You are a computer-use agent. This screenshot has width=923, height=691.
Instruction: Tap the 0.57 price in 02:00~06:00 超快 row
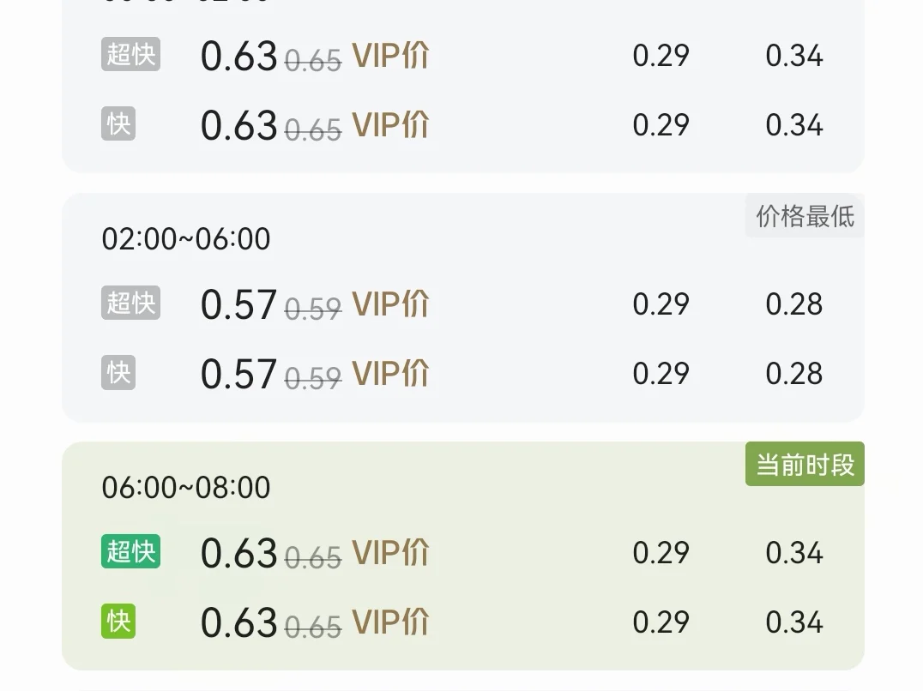(239, 304)
